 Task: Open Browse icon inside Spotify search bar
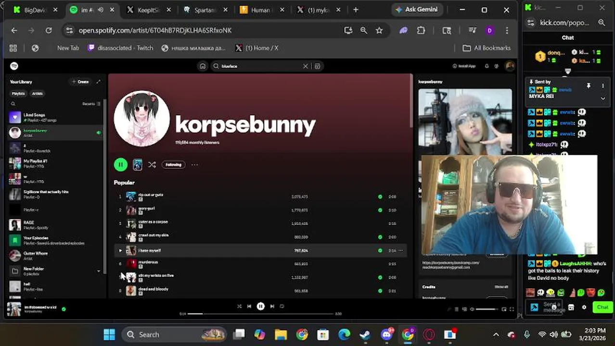tap(317, 66)
